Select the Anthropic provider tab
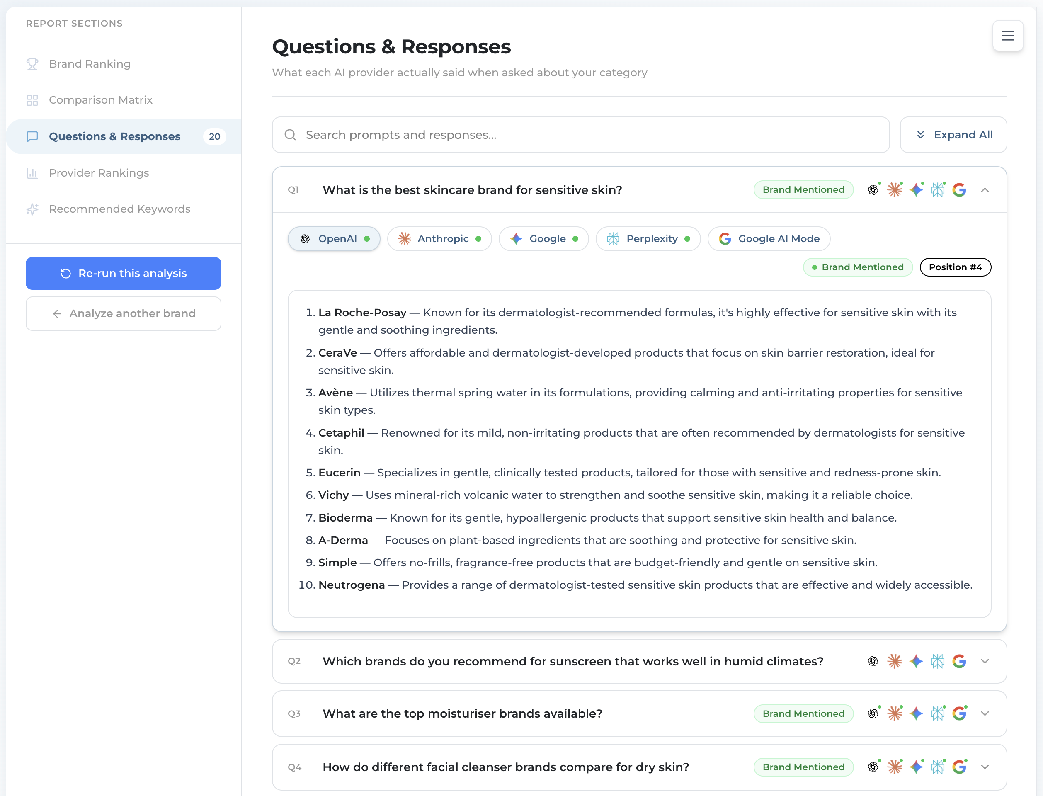This screenshot has height=796, width=1043. 439,239
